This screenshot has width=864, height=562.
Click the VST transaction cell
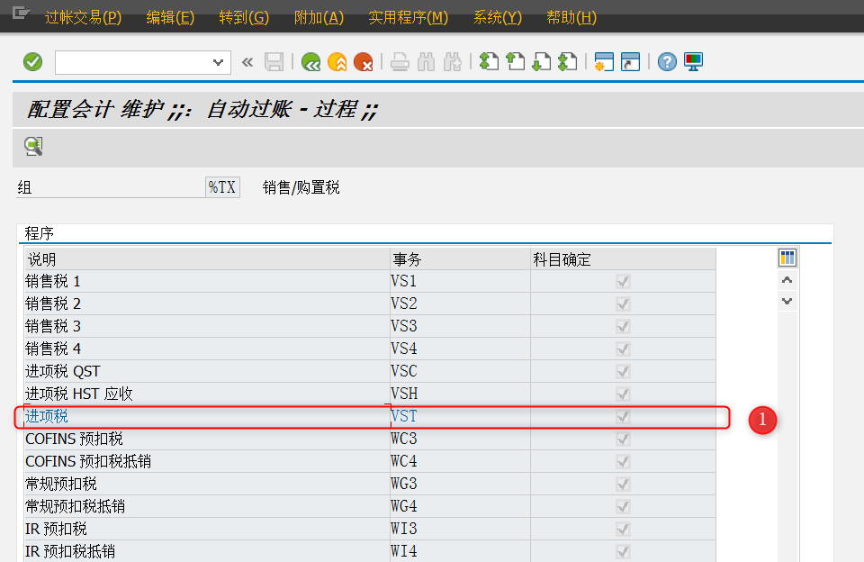click(460, 416)
